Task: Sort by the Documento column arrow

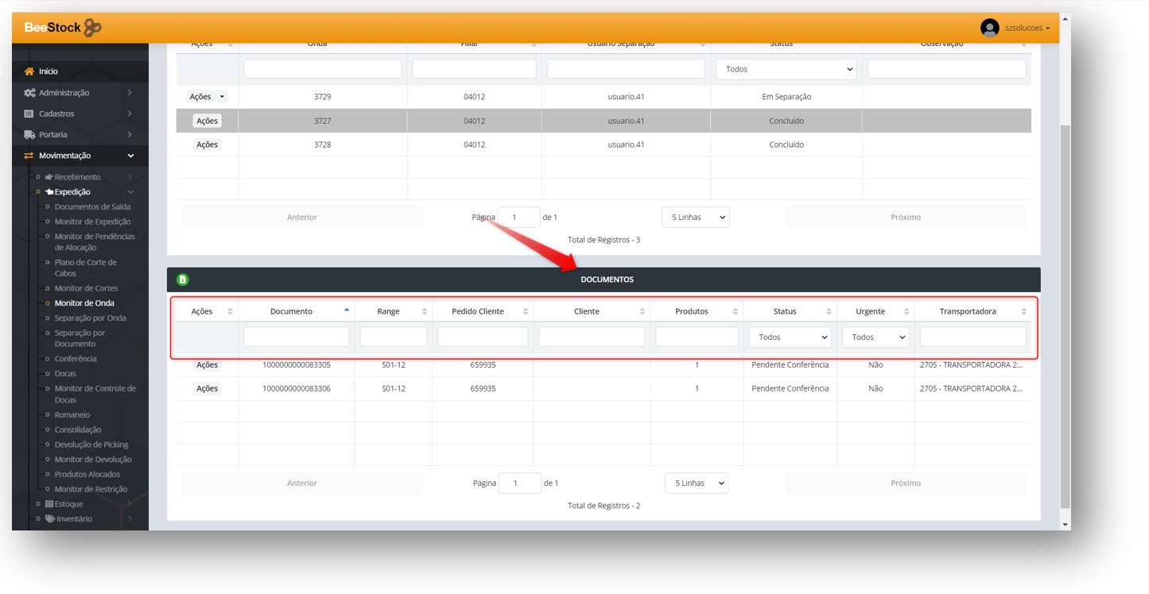Action: point(347,310)
